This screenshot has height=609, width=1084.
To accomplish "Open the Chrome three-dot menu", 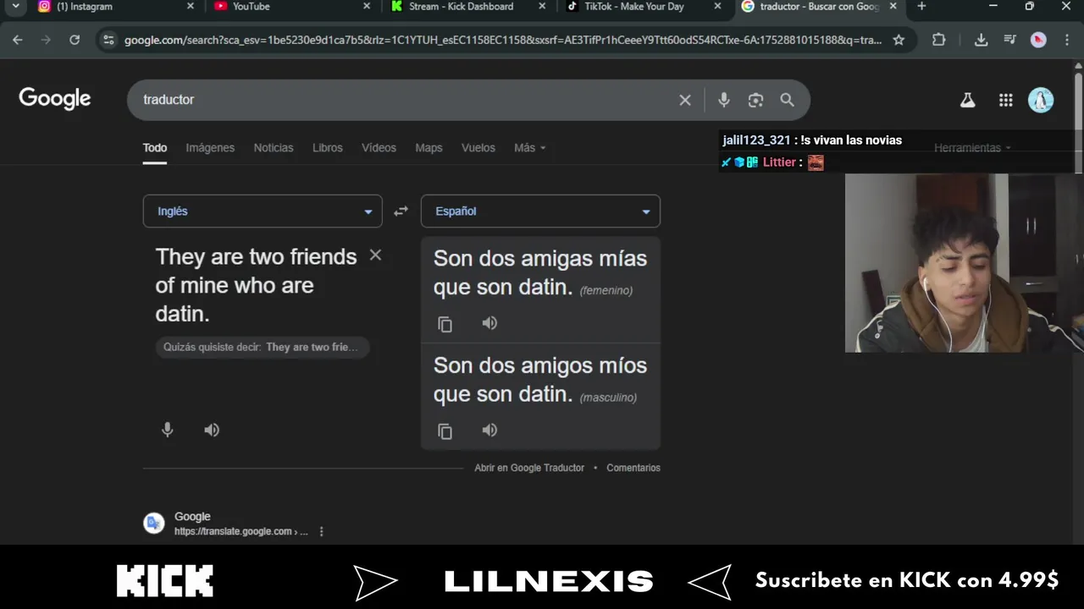I will click(x=1067, y=40).
